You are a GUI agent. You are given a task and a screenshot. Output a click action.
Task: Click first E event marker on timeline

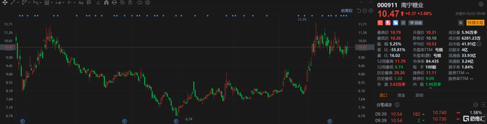tap(22, 121)
